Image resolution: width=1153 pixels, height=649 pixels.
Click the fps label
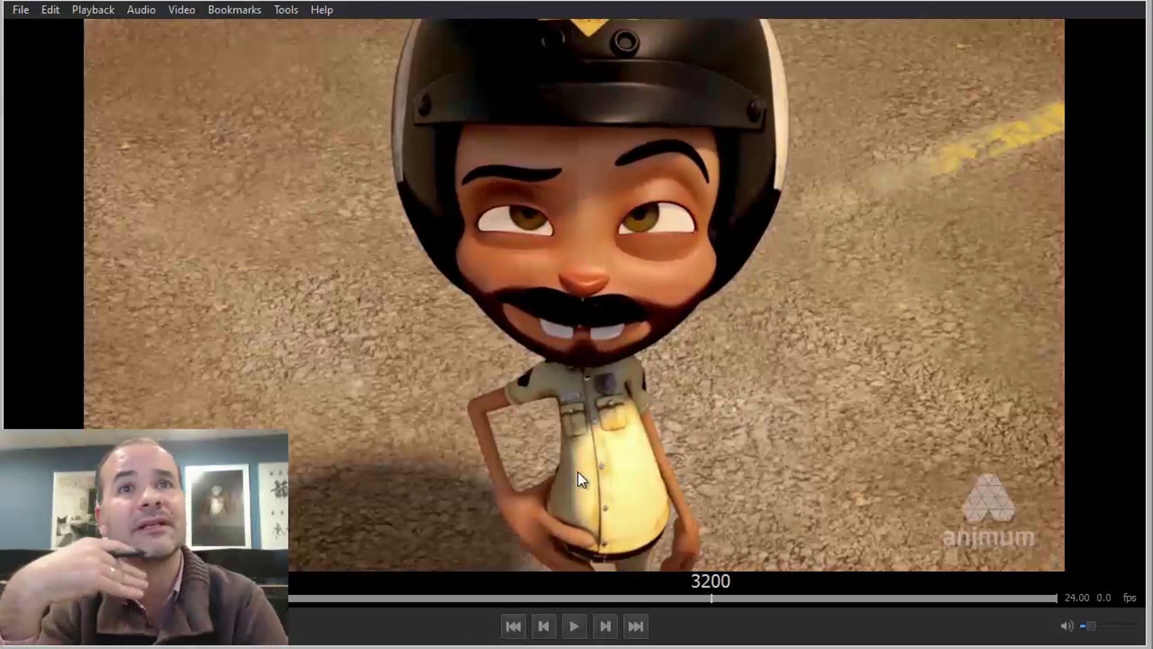[x=1129, y=598]
